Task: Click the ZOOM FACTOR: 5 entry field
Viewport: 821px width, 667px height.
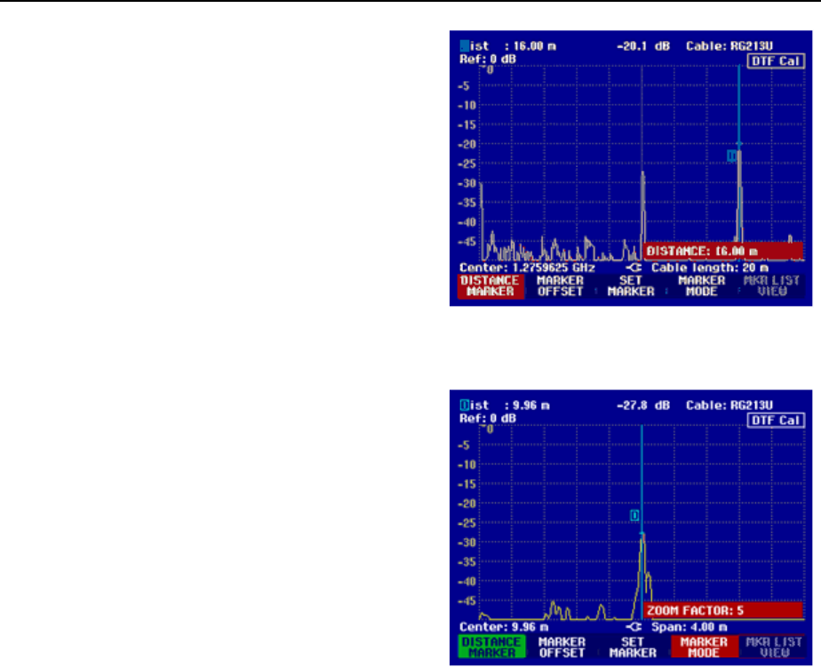Action: (x=722, y=610)
